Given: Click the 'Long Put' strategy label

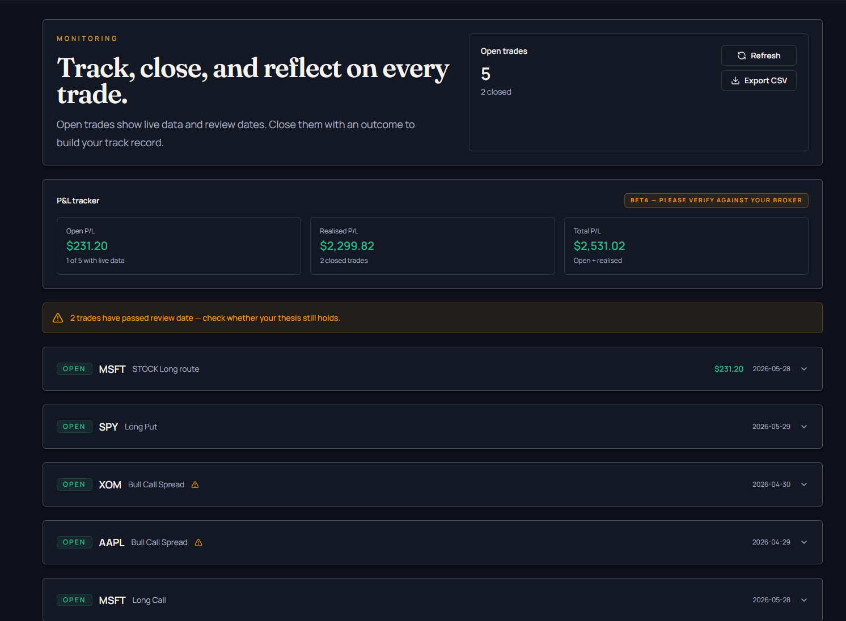Looking at the screenshot, I should coord(141,427).
